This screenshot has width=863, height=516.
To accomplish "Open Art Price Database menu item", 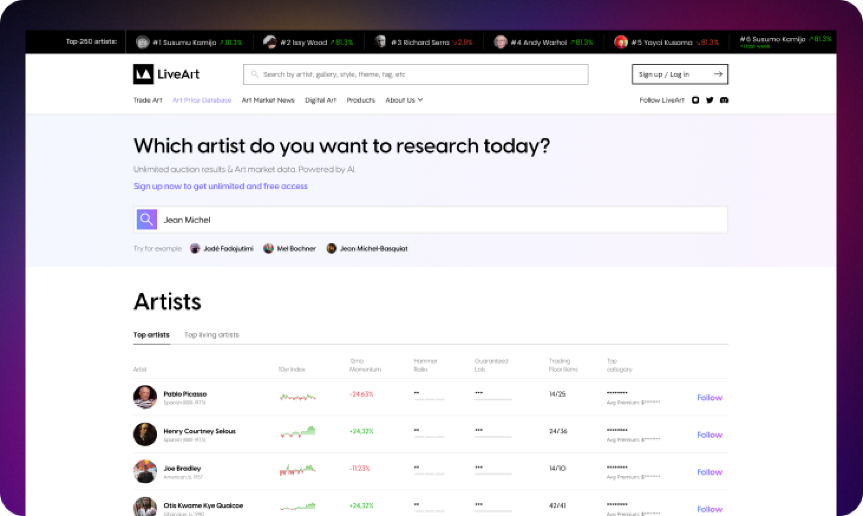I will 202,100.
